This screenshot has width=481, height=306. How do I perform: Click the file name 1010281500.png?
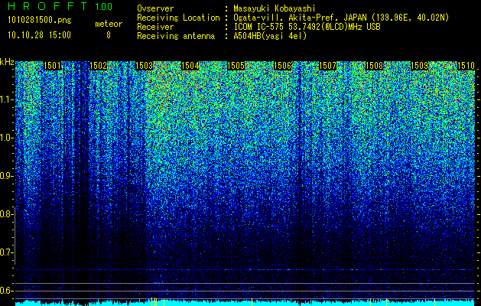[x=40, y=21]
